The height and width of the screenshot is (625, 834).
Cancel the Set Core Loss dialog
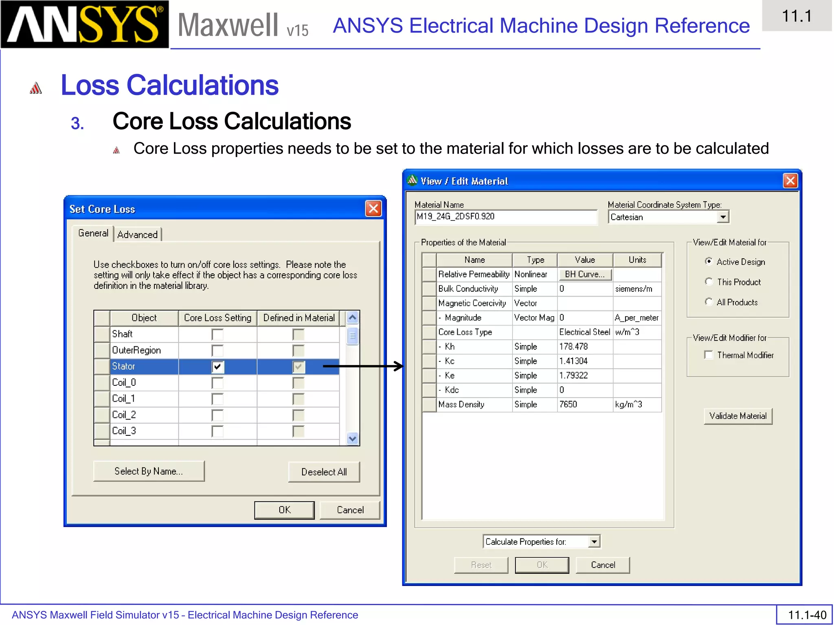[350, 510]
